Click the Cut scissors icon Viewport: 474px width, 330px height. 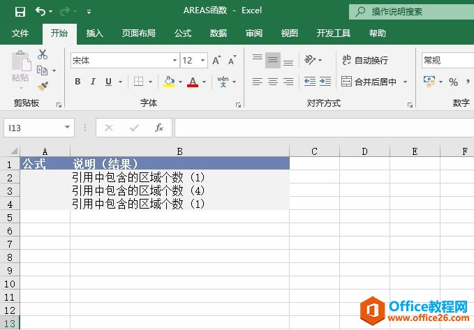pyautogui.click(x=43, y=54)
